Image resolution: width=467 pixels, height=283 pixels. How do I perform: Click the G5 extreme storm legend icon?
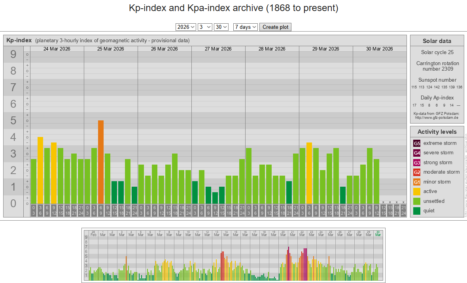pyautogui.click(x=417, y=143)
